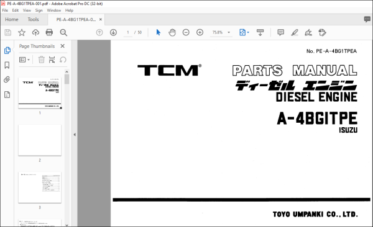Expand the zoom level dropdown
The image size is (373, 227).
coord(229,32)
